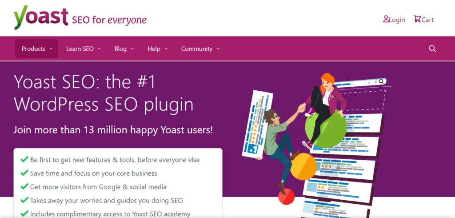This screenshot has height=218, width=455.
Task: Expand the Blog dropdown chevron
Action: (132, 49)
